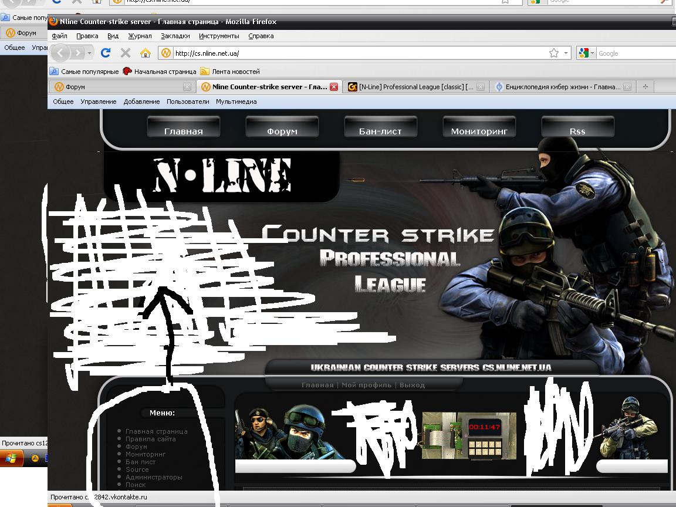Open the Управление admin bar menu
Screen dimensions: 676x507
point(99,102)
